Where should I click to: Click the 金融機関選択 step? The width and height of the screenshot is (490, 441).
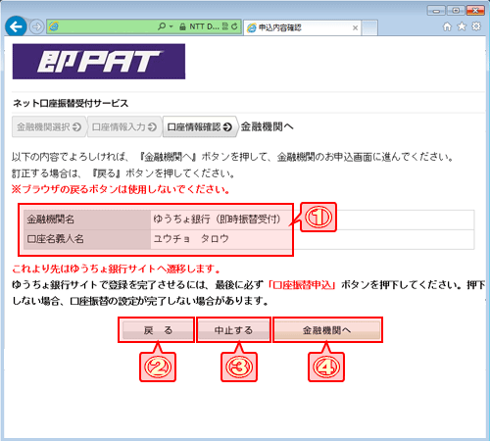point(49,126)
